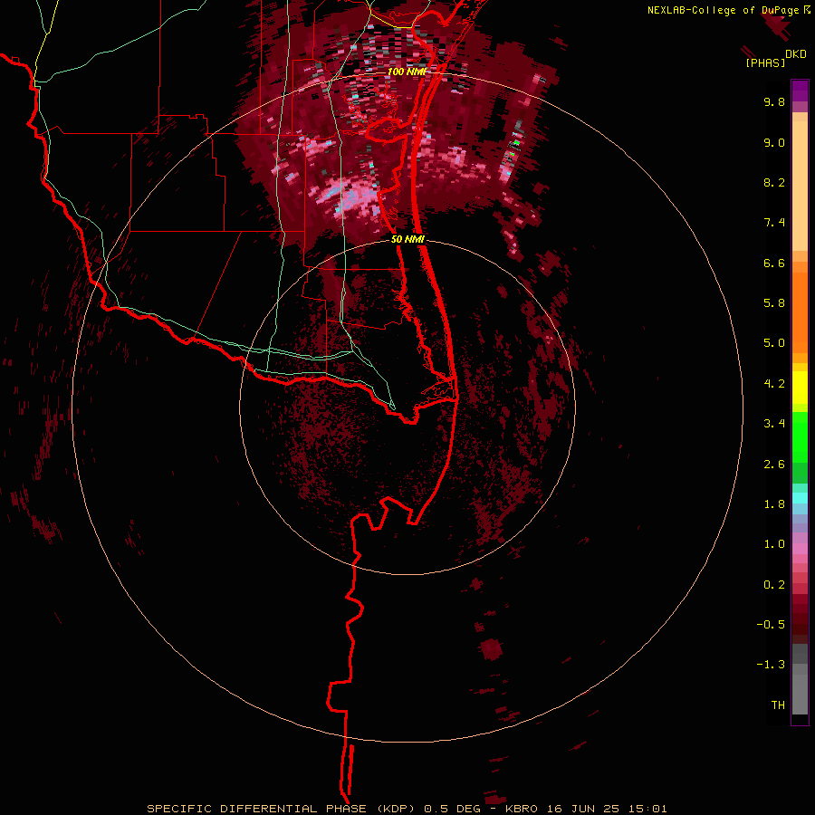
Task: Select the 100 NMI range ring label
Action: tap(407, 72)
